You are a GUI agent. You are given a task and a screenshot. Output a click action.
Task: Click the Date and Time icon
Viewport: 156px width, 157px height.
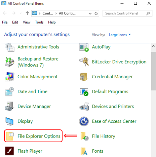[x=9, y=91]
